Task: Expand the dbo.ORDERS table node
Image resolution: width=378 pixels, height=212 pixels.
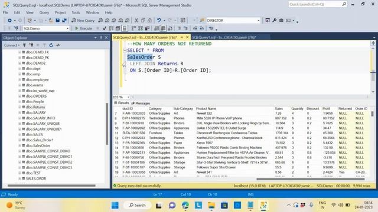Action: point(19,96)
